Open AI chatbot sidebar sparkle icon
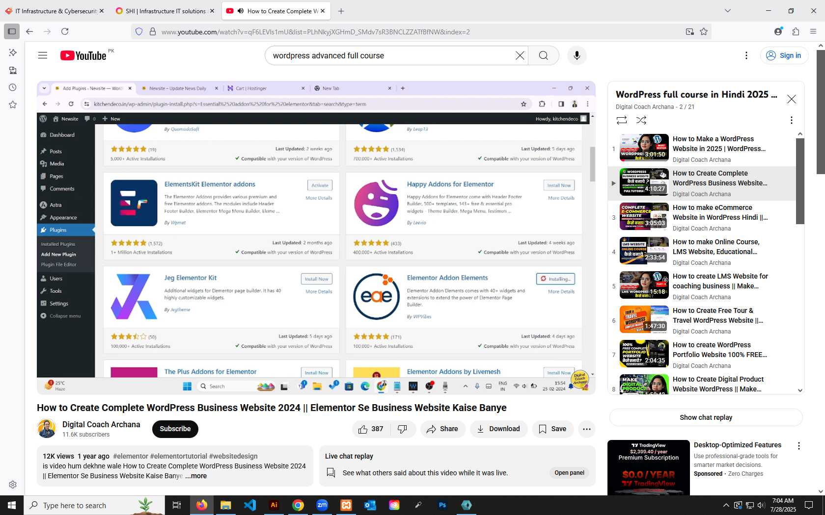The height and width of the screenshot is (515, 825). (x=13, y=52)
